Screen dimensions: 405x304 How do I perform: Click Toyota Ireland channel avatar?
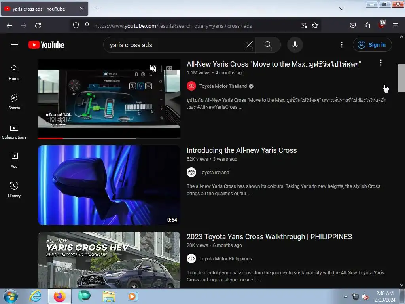click(x=191, y=173)
